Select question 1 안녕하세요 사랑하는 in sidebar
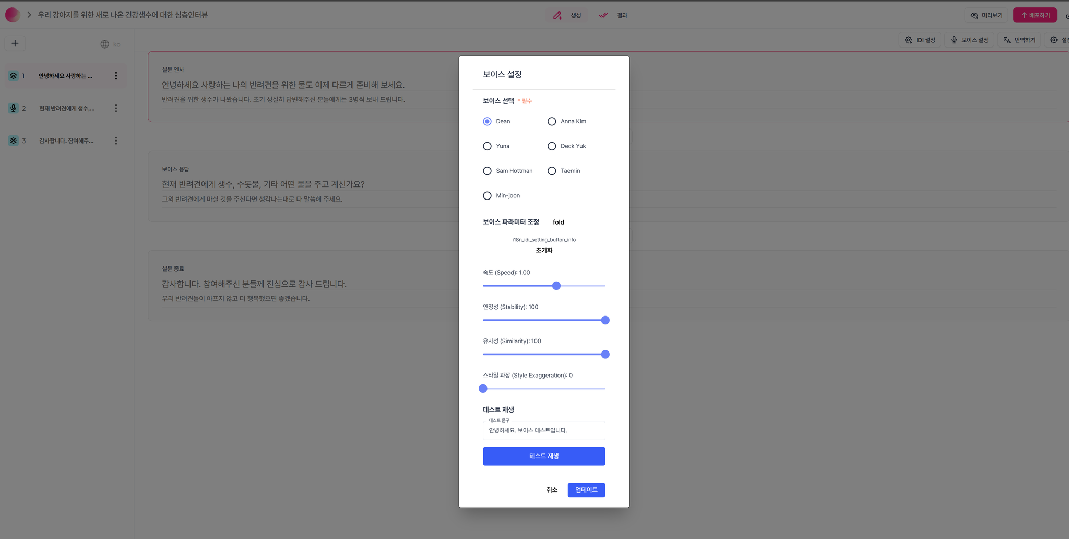The image size is (1069, 539). pos(65,76)
